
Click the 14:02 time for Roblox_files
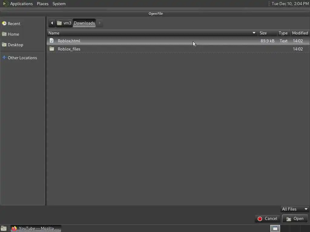(x=298, y=49)
